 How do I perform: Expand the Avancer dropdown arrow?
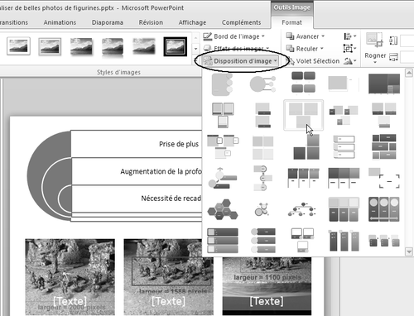coord(323,36)
